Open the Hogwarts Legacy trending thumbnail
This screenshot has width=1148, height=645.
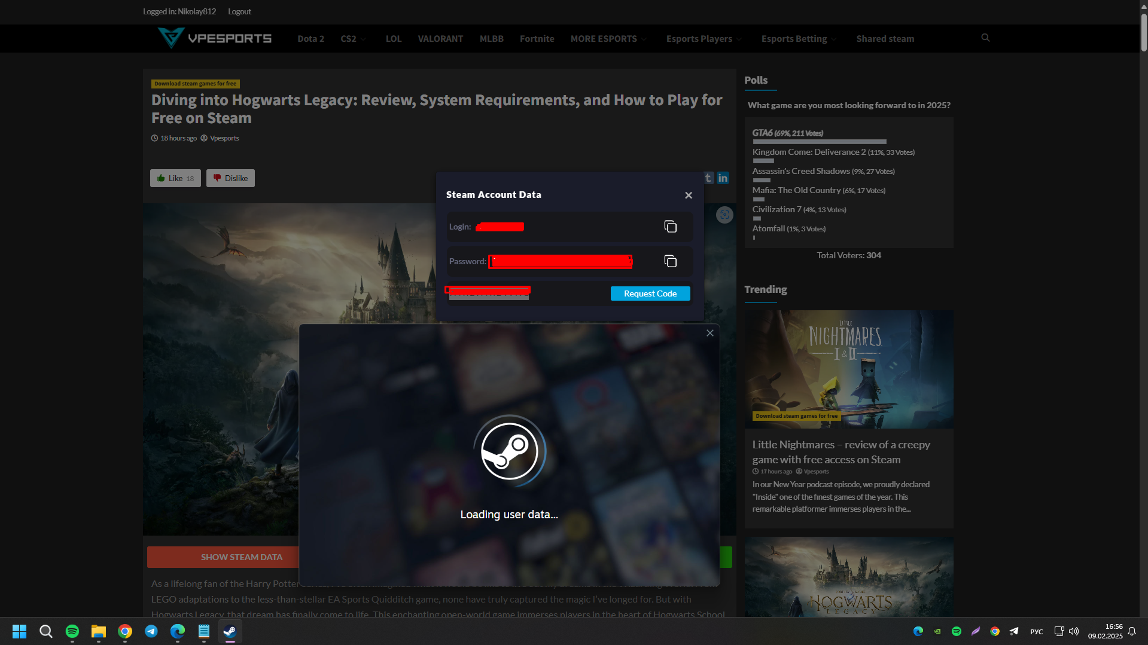click(x=848, y=577)
